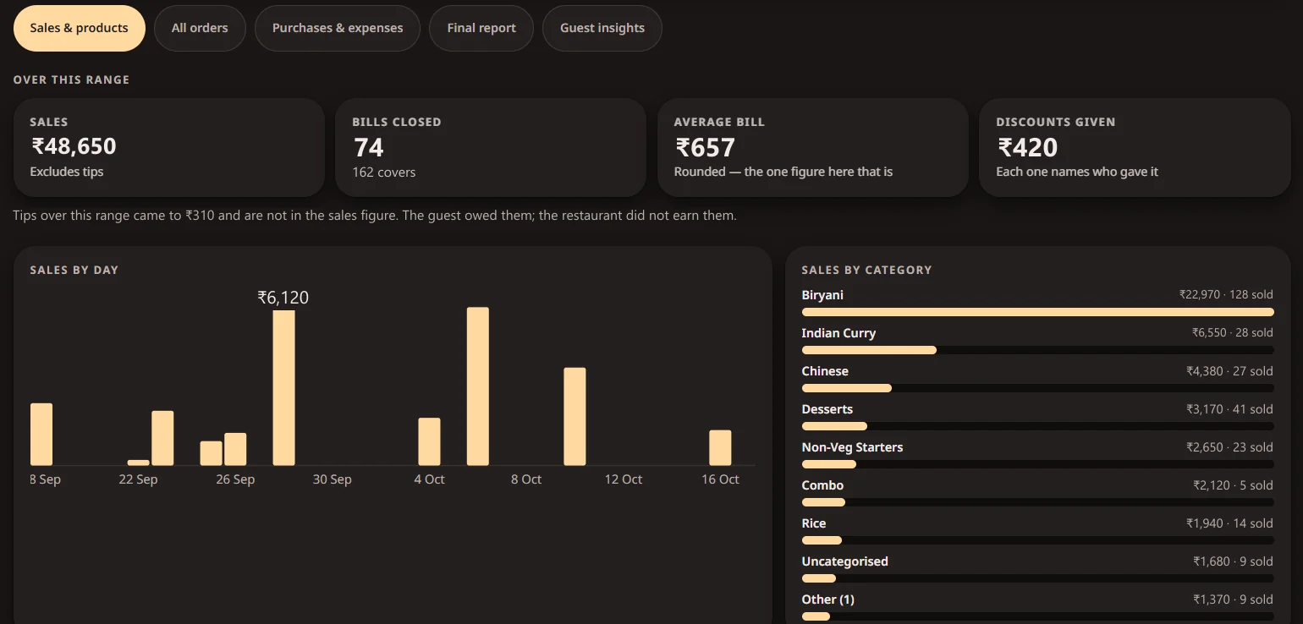Click the 16 Oct axis label
1303x624 pixels.
[x=720, y=479]
